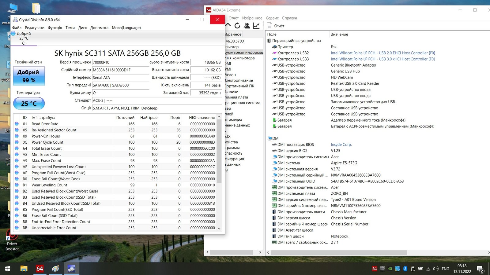
Task: Open the Windows Start button
Action: tap(8, 269)
